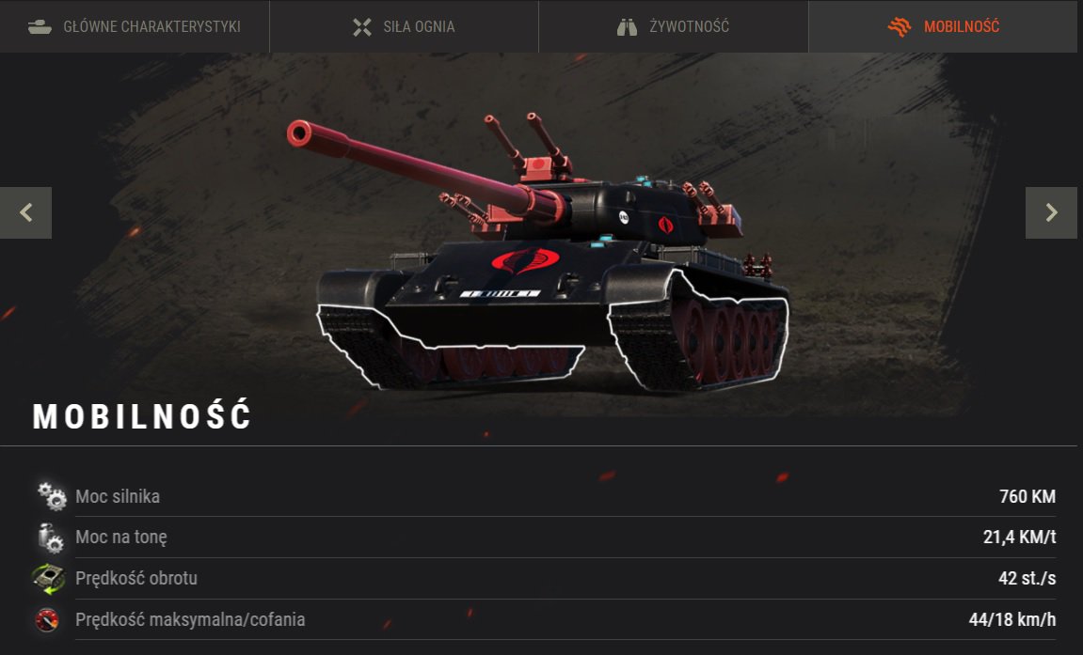
Task: Click the tank silhouette icon
Action: (40, 27)
